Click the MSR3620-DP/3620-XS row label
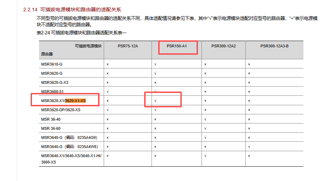Screen dimensions: 321x181 click(60, 110)
